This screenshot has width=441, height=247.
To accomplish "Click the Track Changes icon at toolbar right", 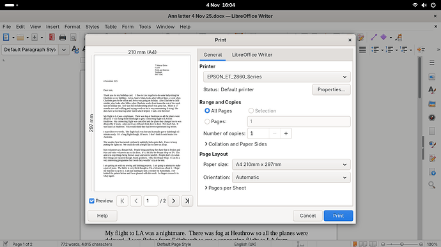I will tap(361, 37).
